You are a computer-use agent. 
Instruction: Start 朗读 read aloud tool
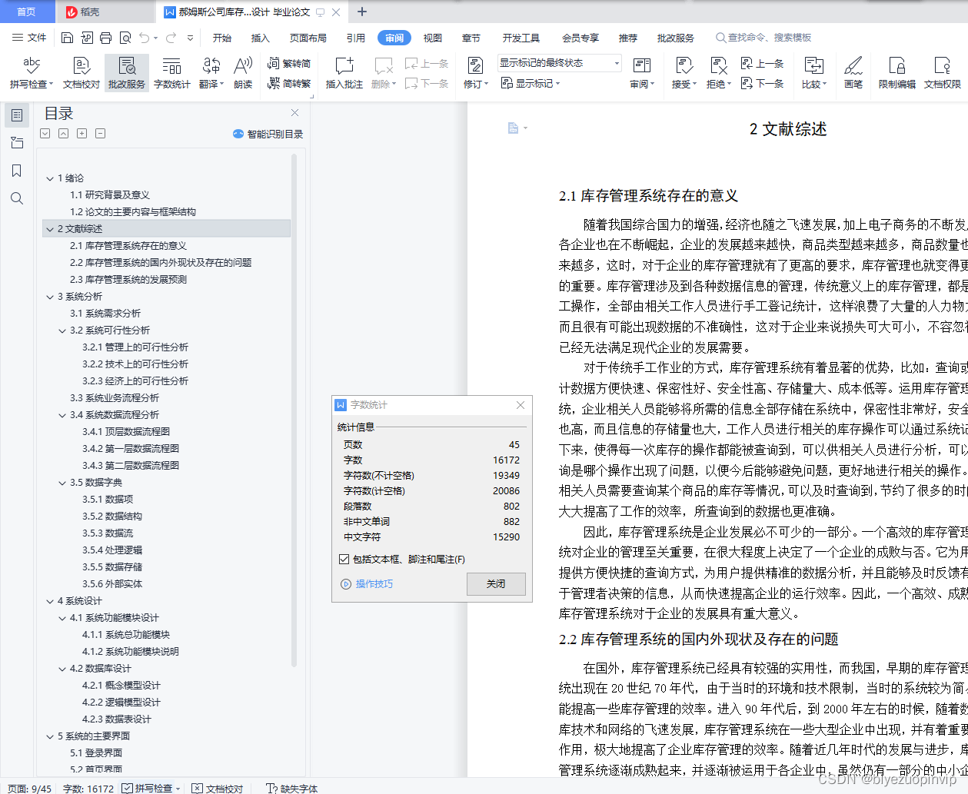tap(243, 73)
